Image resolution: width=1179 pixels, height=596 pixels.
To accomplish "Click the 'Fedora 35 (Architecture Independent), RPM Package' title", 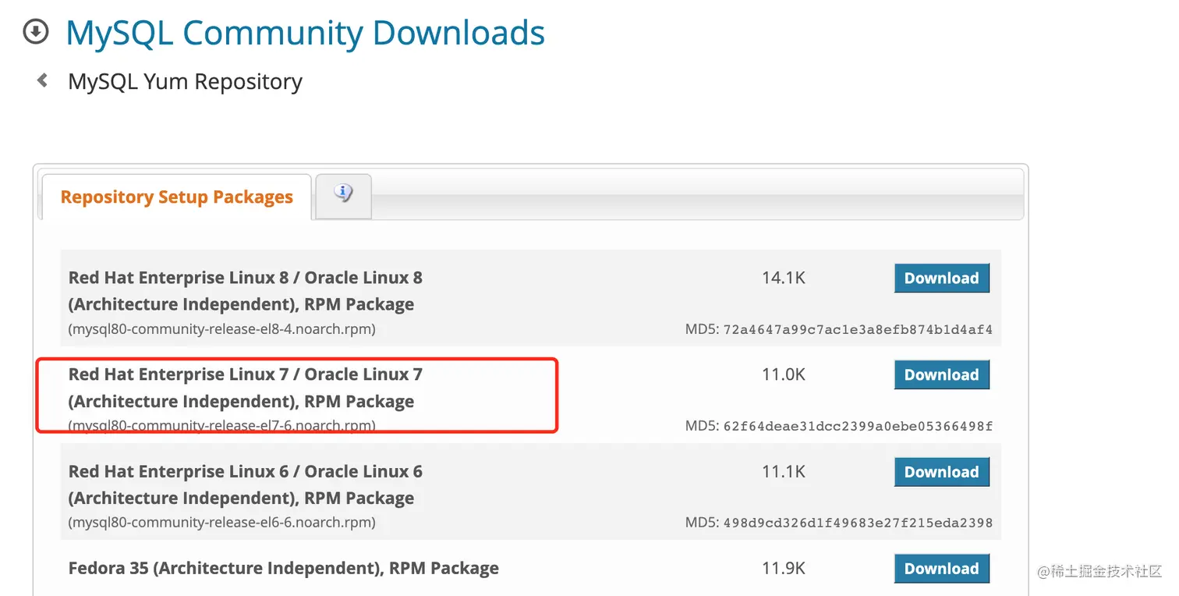I will click(x=284, y=569).
